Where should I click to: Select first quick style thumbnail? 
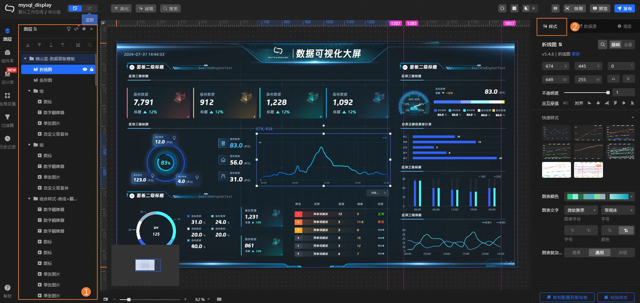pyautogui.click(x=556, y=133)
